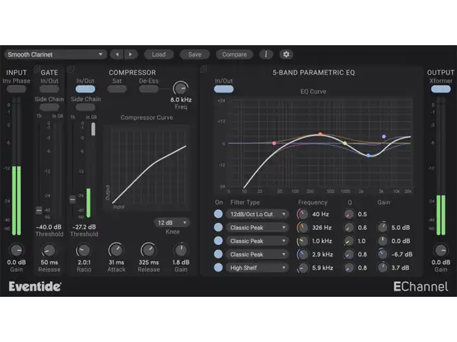Click the Compressor threshold slider handle
457x342 pixels.
click(72, 199)
